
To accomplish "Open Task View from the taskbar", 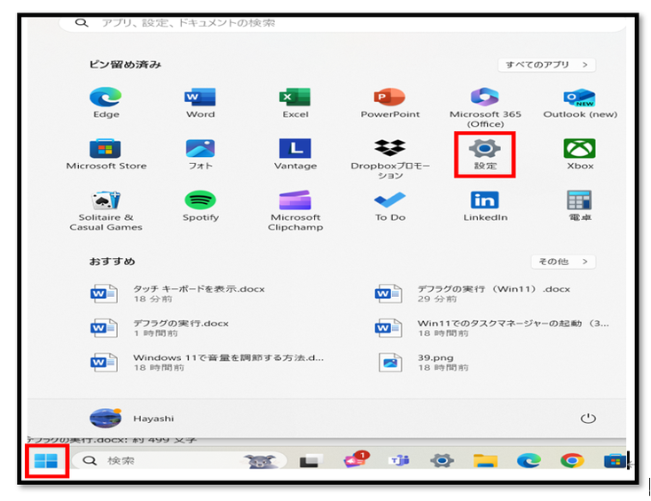I will pyautogui.click(x=311, y=461).
